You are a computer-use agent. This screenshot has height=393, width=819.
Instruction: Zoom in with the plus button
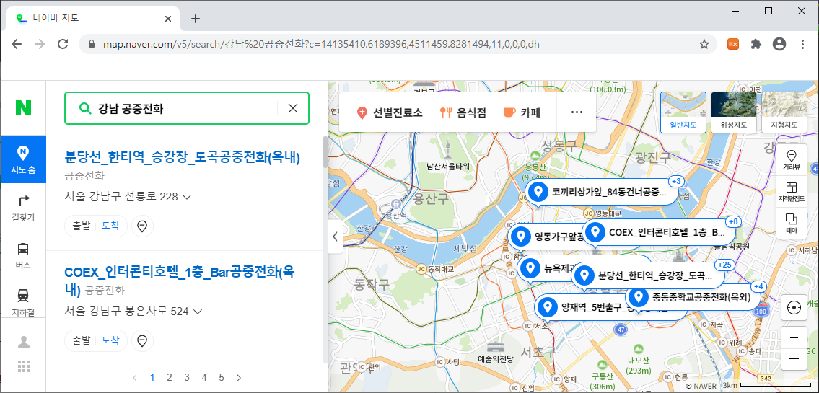tap(794, 338)
